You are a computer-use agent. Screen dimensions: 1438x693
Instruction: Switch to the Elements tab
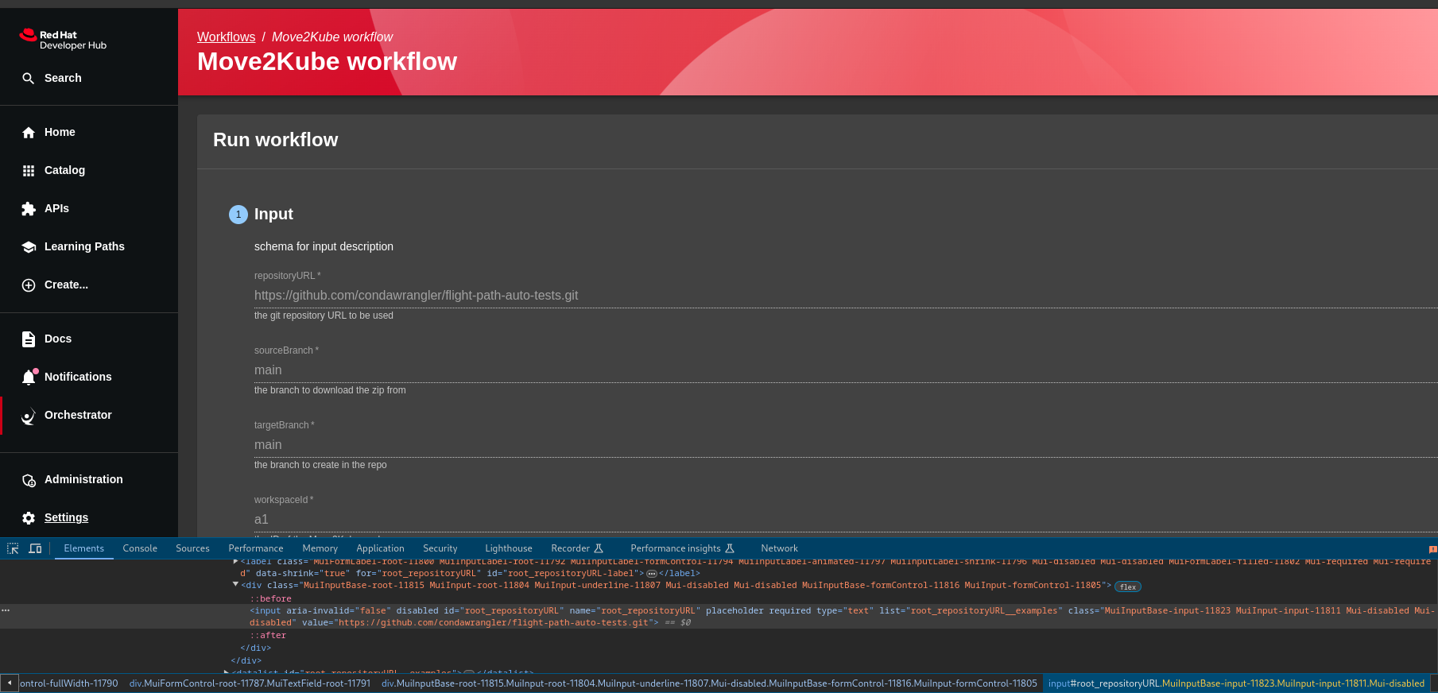[84, 548]
